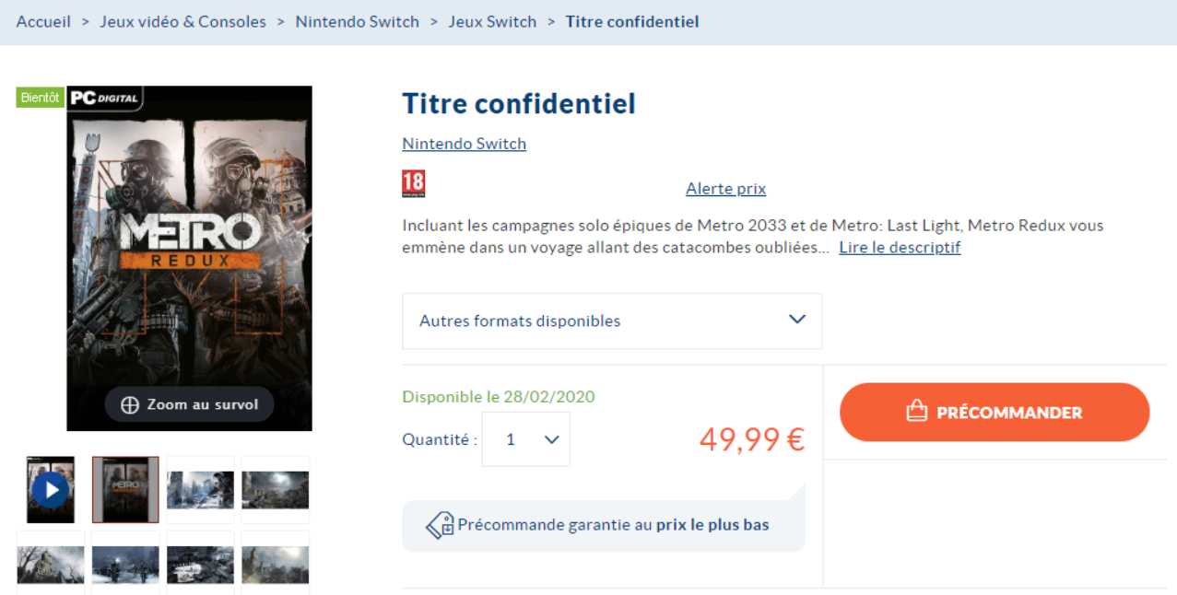Open Jeux Switch breadcrumb link
This screenshot has width=1177, height=595.
[492, 21]
